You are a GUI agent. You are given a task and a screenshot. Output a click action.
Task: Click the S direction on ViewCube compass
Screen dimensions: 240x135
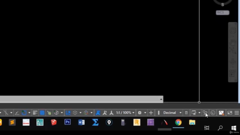point(222,5)
